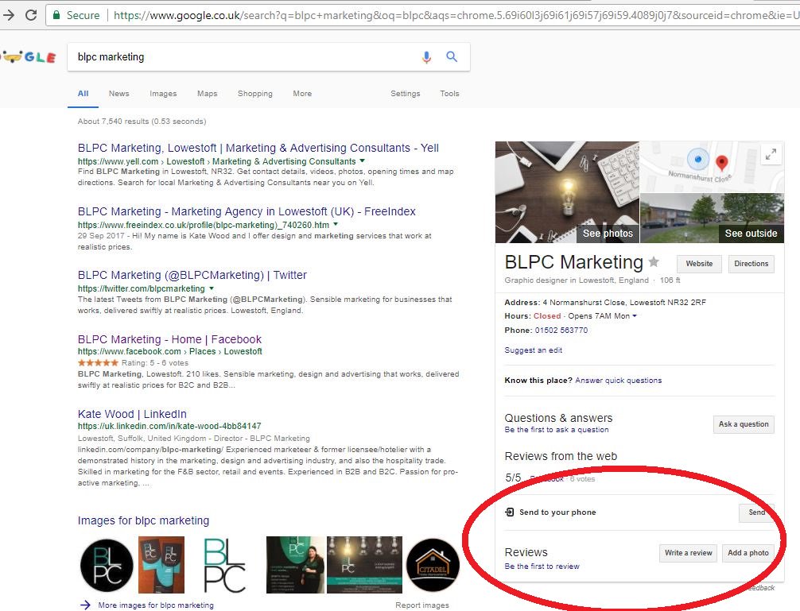Click More images for blpc marketing
Image resolution: width=800 pixels, height=611 pixels.
[x=156, y=605]
